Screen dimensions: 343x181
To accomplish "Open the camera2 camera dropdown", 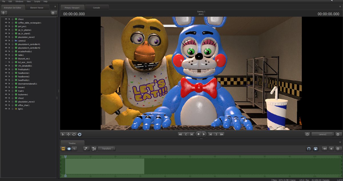I will pos(323,134).
